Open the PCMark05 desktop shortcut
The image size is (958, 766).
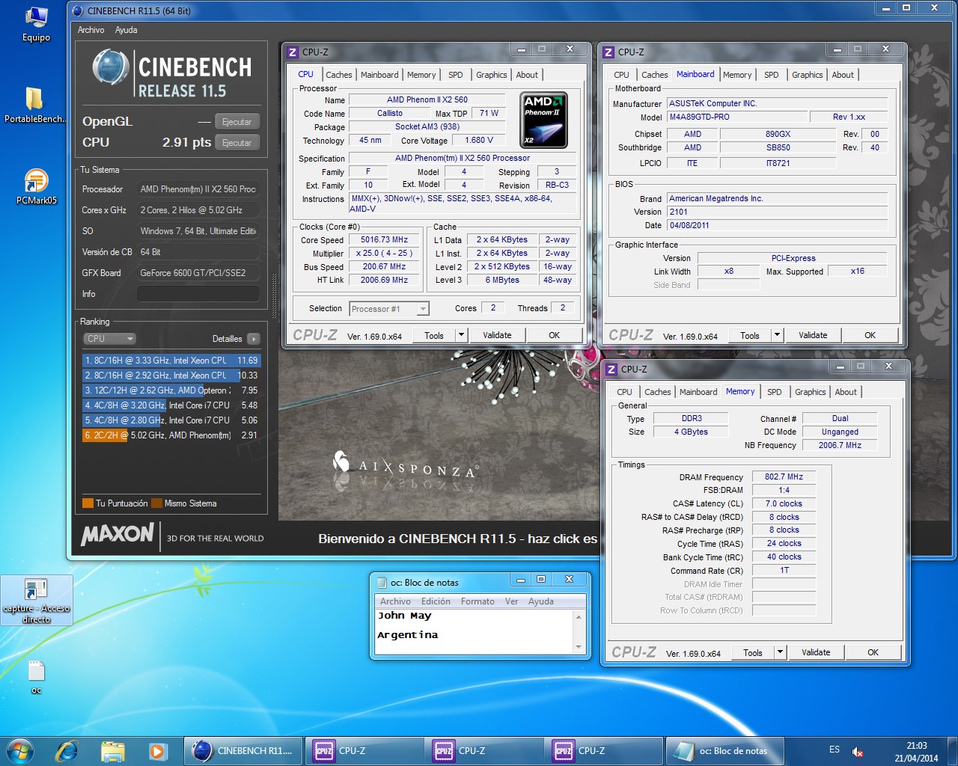tap(36, 187)
